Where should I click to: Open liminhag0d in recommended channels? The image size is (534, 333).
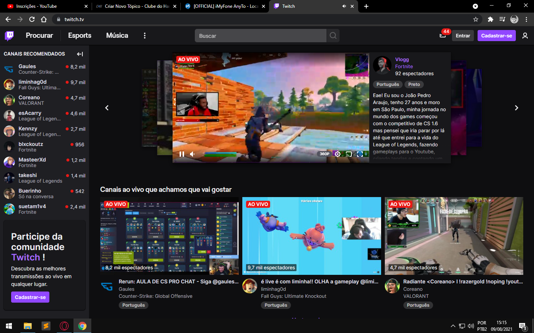coord(45,84)
